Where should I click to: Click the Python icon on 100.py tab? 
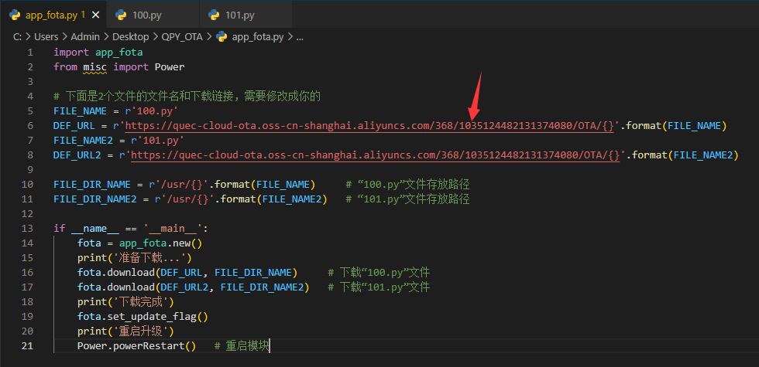pos(120,15)
